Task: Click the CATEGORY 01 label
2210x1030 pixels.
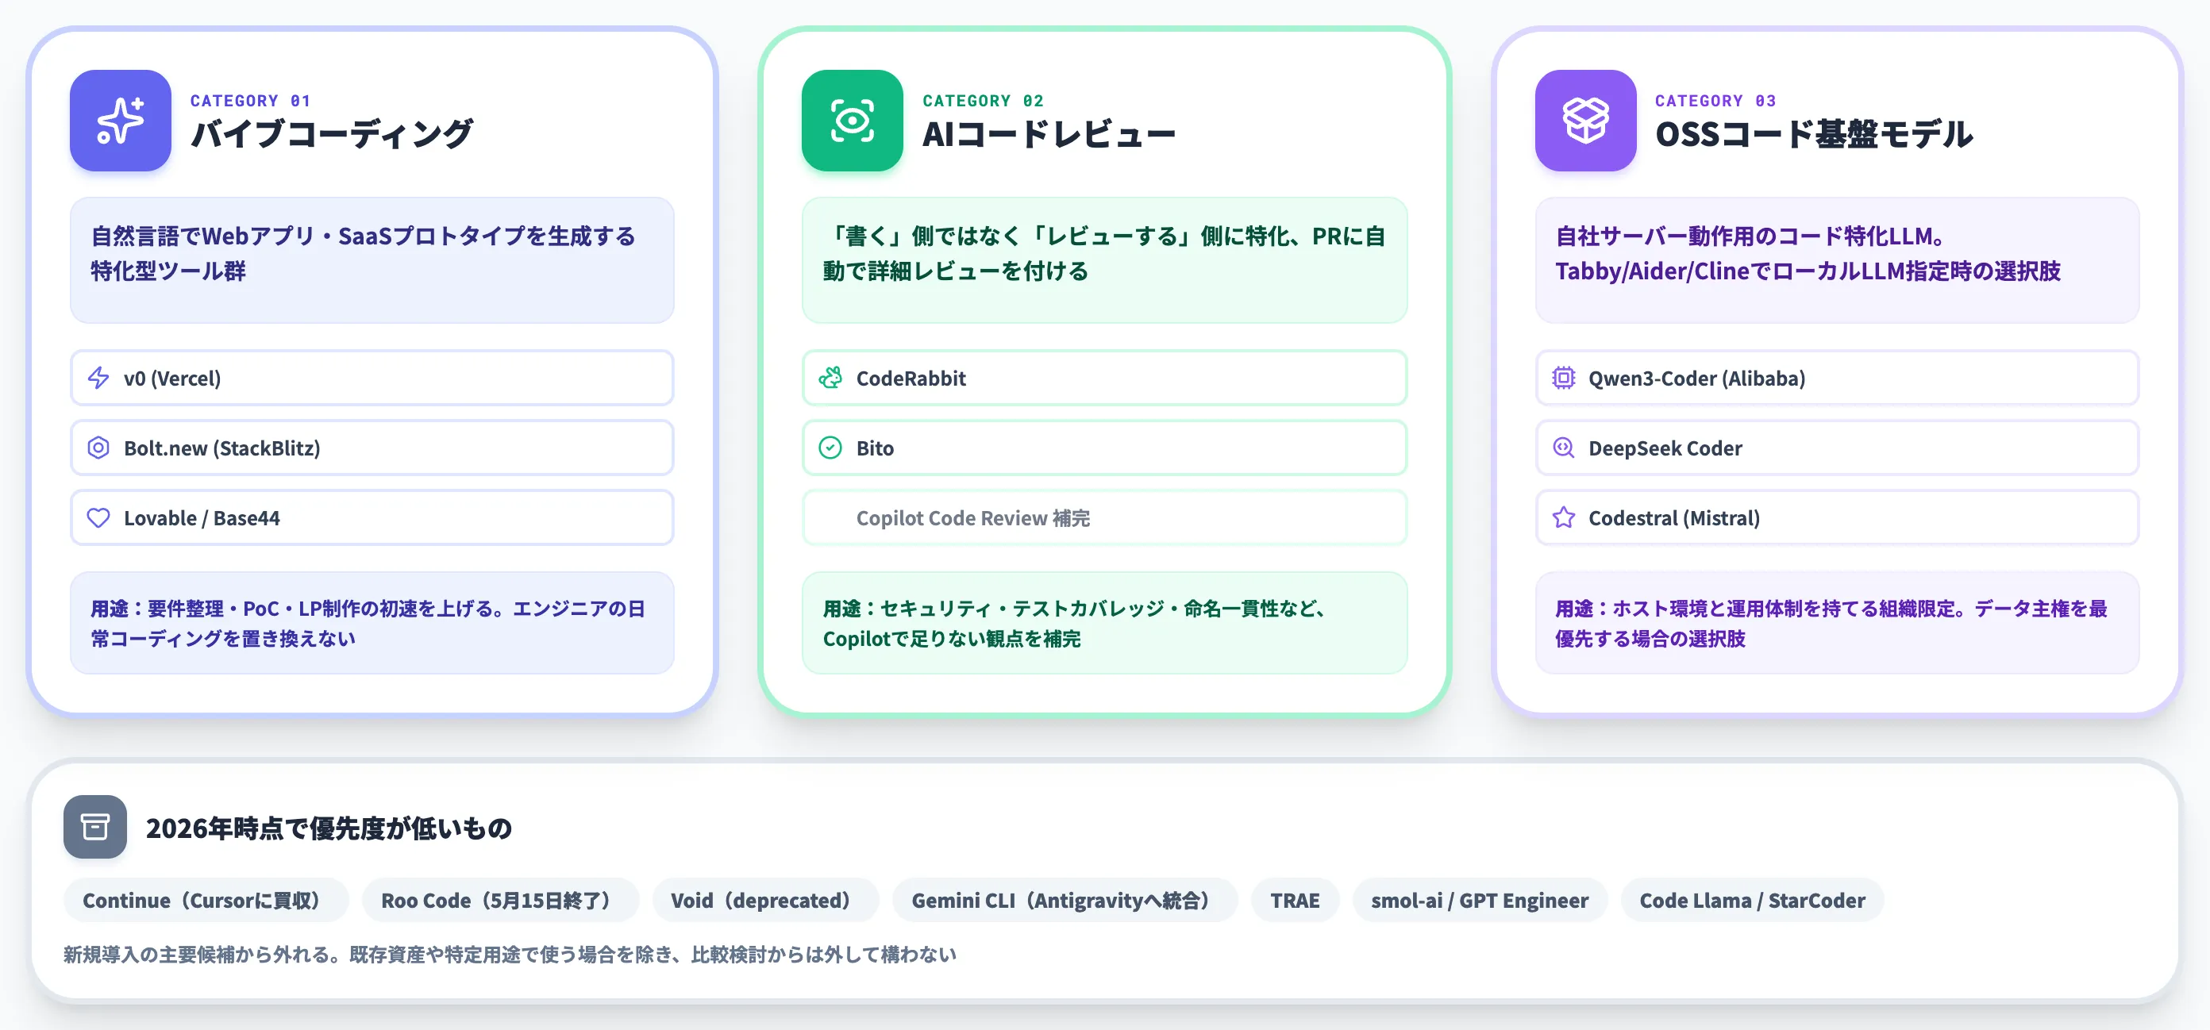Action: pyautogui.click(x=251, y=100)
